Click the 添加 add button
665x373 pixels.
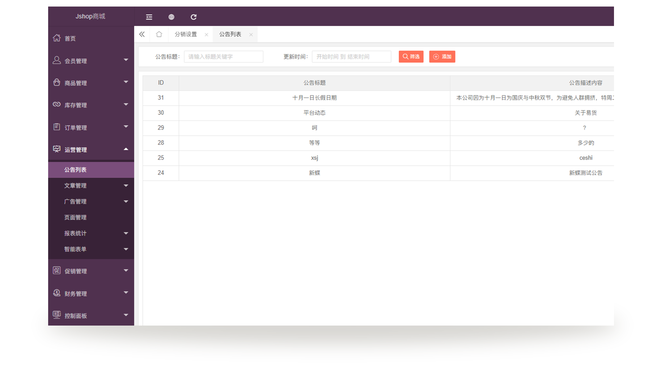442,56
